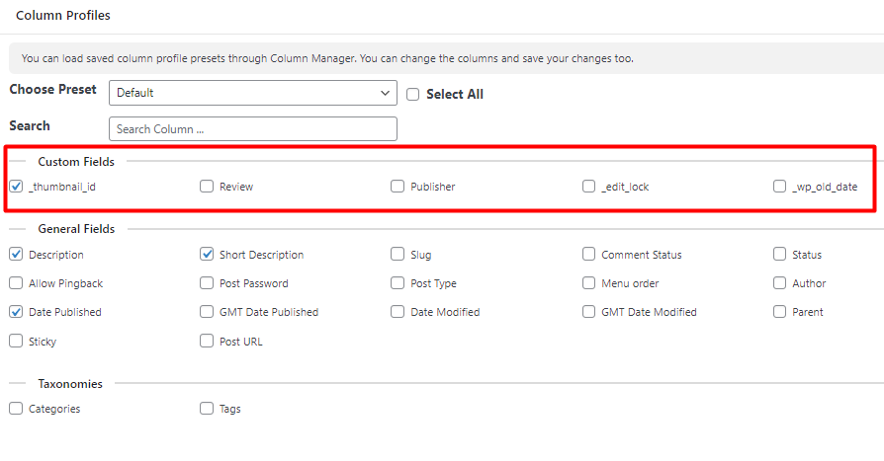
Task: Enable the Sticky column checkbox
Action: (16, 342)
